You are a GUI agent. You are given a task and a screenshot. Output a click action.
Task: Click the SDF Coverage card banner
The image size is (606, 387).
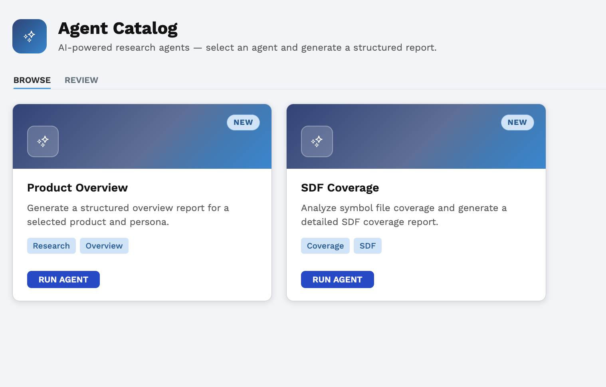pos(416,136)
